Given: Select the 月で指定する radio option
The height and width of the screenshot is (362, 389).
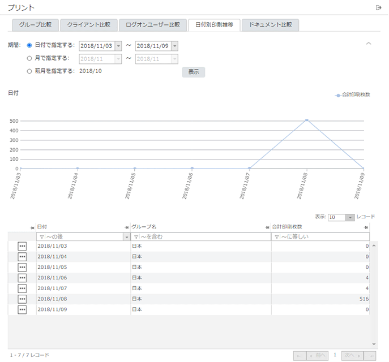Looking at the screenshot, I should click(29, 58).
